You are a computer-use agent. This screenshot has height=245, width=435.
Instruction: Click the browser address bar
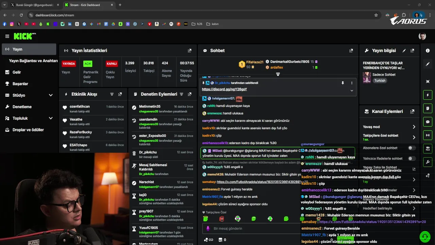coord(200,15)
